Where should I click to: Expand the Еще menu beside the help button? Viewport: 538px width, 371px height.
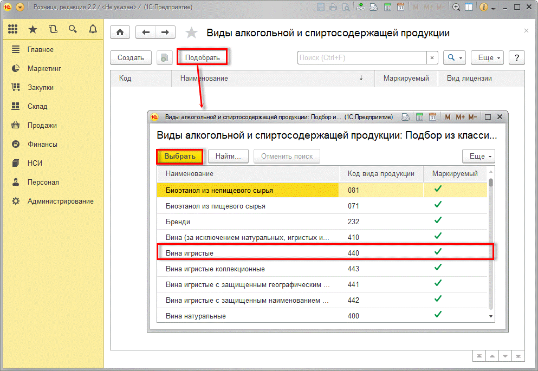487,57
